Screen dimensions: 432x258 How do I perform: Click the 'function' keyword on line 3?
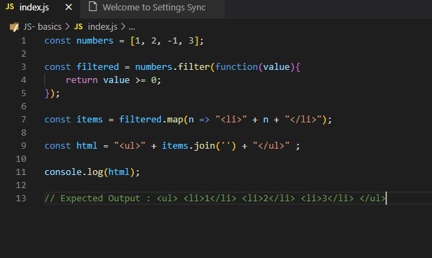236,67
